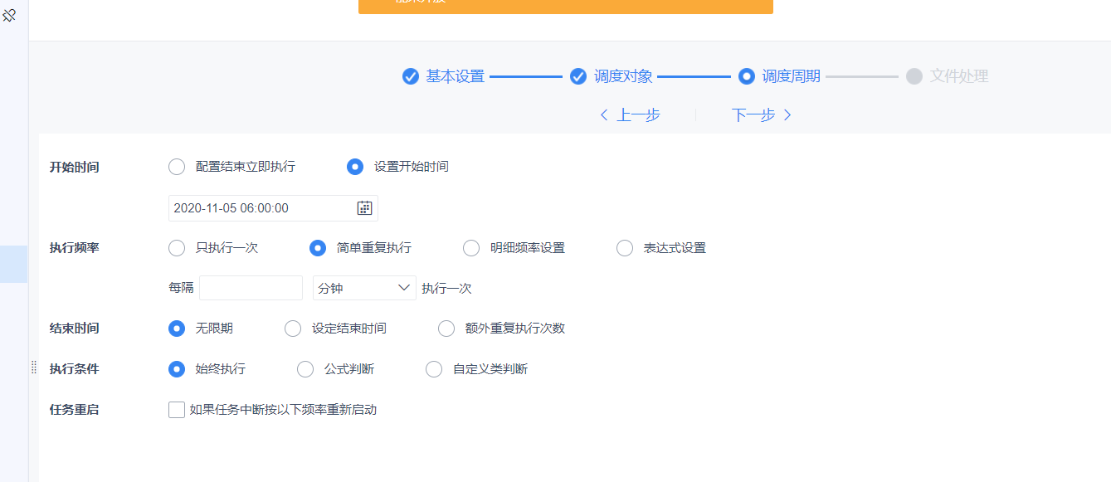Select 公式判断 execution condition
The image size is (1111, 482).
(305, 369)
